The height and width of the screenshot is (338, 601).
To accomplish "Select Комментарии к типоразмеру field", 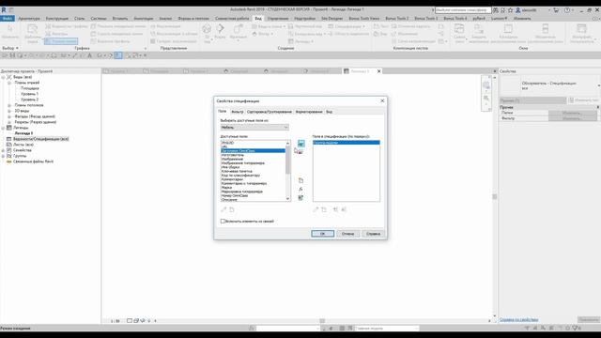I will (x=244, y=184).
